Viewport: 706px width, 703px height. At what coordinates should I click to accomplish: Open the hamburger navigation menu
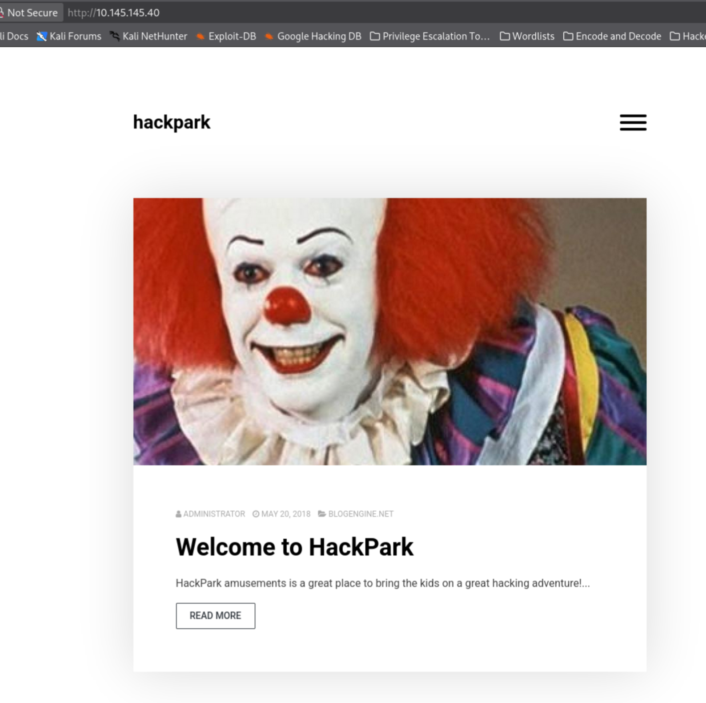point(633,122)
